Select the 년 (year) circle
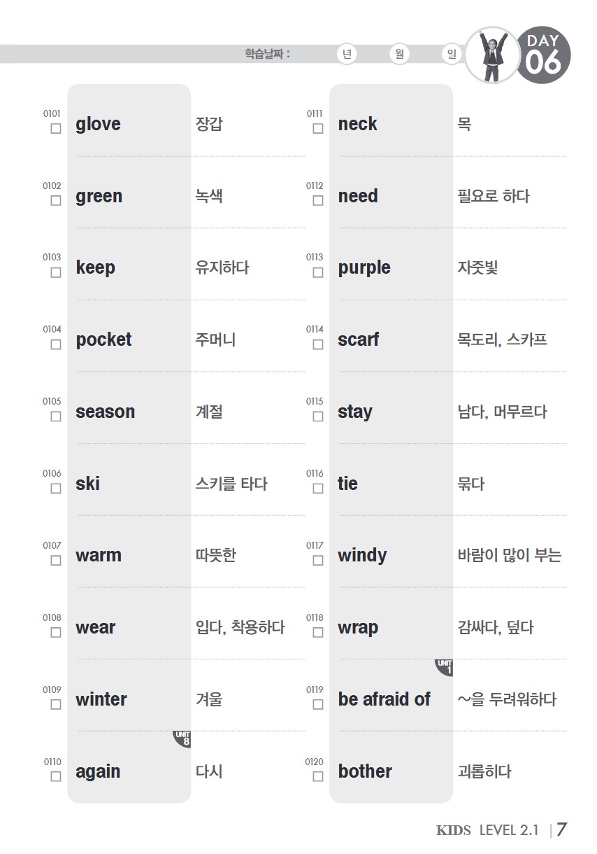Viewport: 597px width, 854px height. pyautogui.click(x=346, y=54)
